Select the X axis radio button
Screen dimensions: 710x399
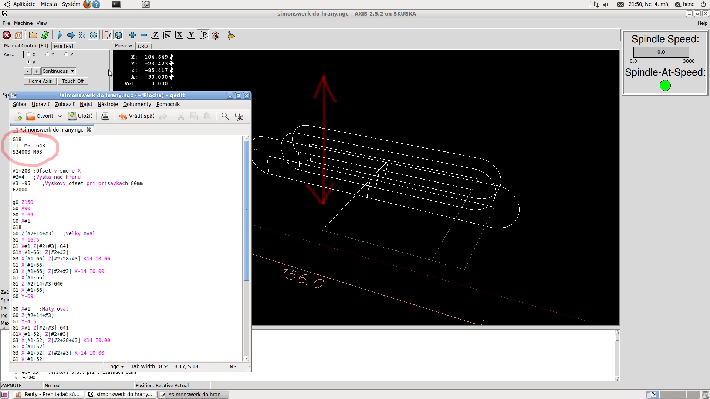click(x=28, y=54)
